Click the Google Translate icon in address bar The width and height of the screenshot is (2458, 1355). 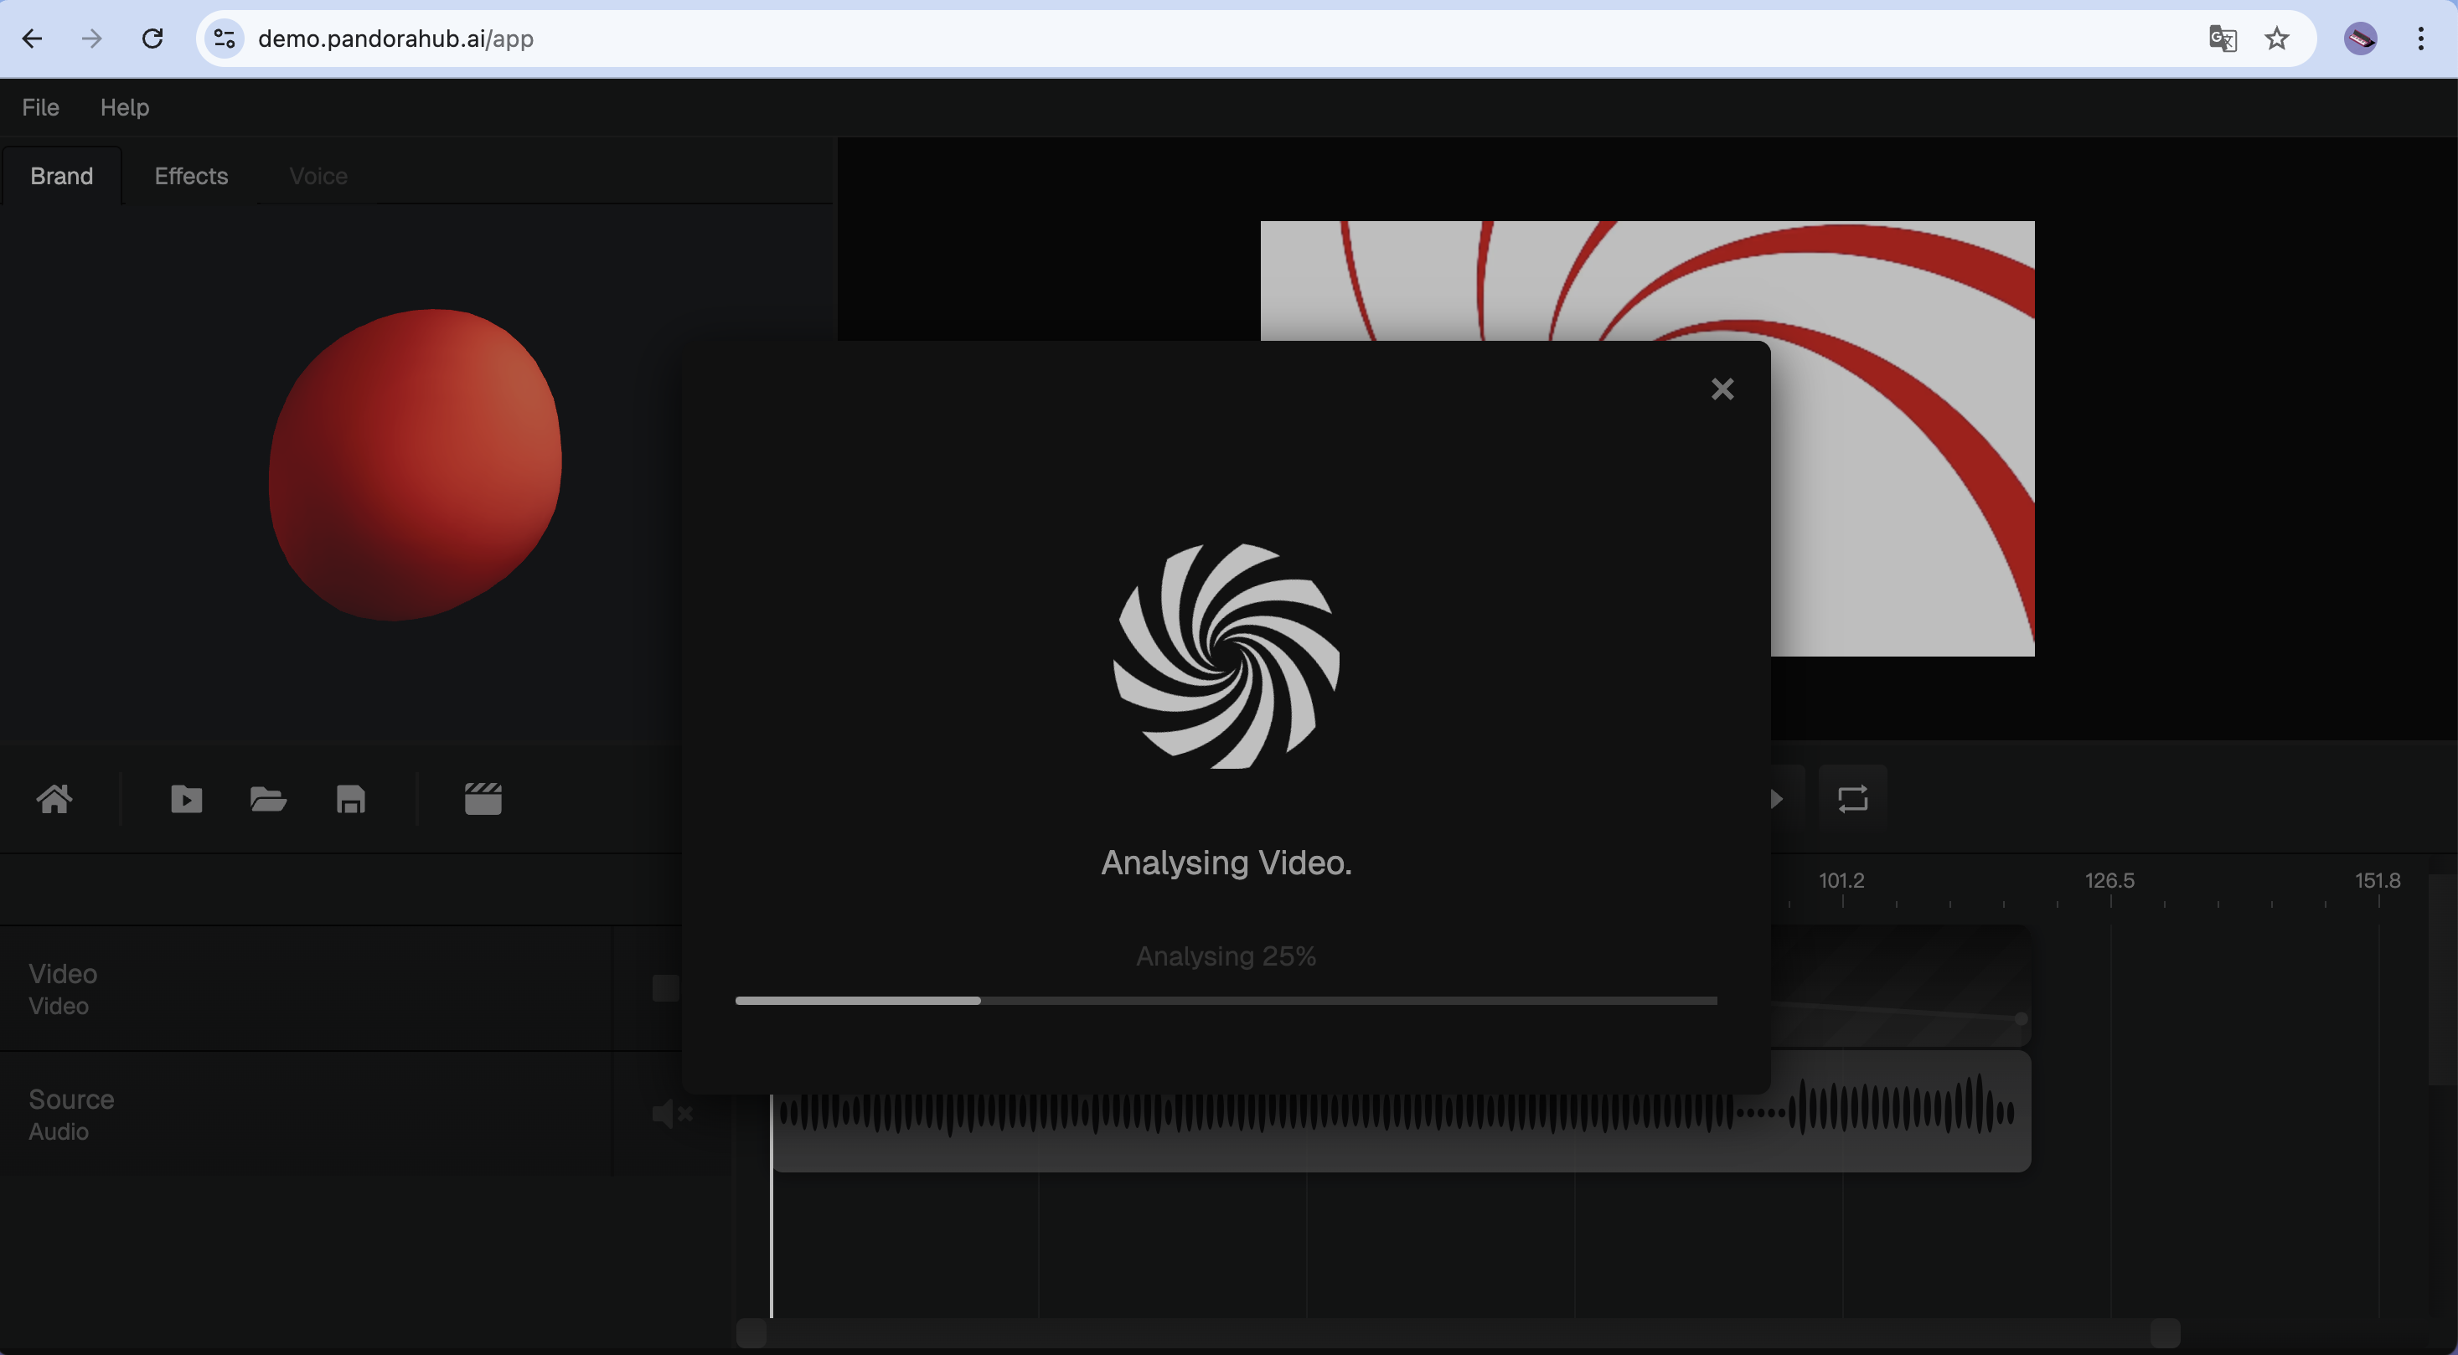tap(2224, 39)
